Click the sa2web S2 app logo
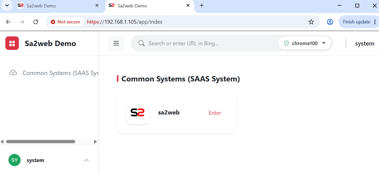The width and height of the screenshot is (379, 173). coord(138,113)
